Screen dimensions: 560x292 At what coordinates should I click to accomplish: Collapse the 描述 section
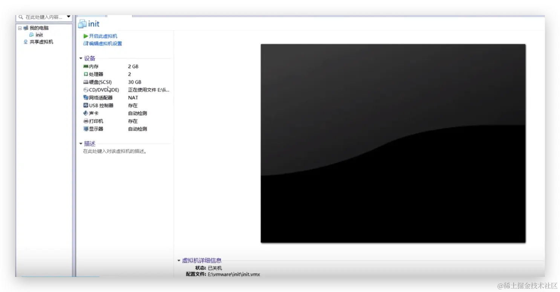81,144
